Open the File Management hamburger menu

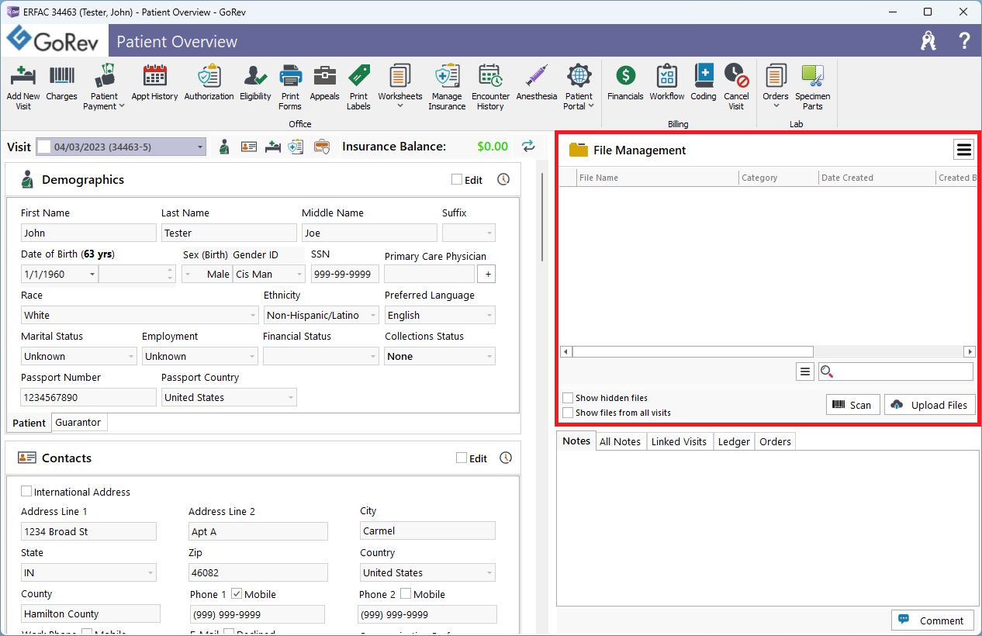(964, 150)
